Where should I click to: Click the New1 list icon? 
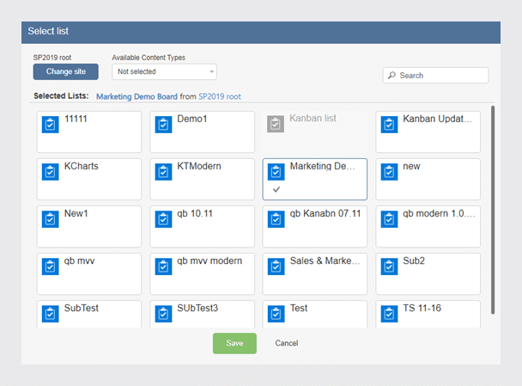pos(51,219)
